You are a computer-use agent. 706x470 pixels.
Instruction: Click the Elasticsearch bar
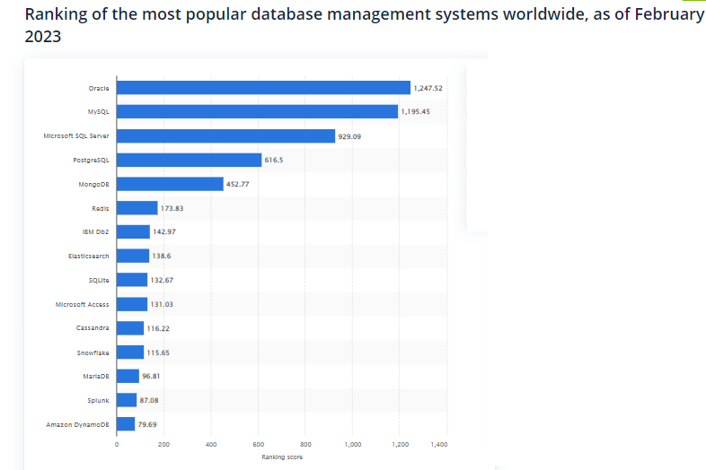tap(133, 256)
